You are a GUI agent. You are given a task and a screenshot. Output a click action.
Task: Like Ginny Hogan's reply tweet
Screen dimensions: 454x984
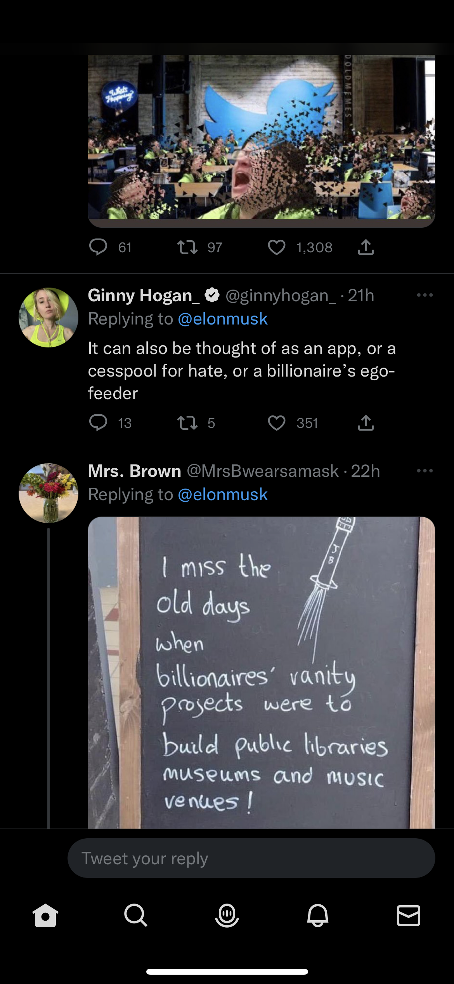tap(276, 423)
